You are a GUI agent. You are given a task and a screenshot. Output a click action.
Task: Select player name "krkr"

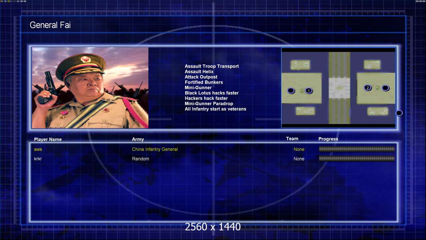pyautogui.click(x=38, y=159)
